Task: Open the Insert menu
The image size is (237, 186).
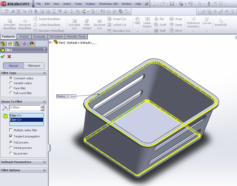Action: pyautogui.click(x=67, y=4)
